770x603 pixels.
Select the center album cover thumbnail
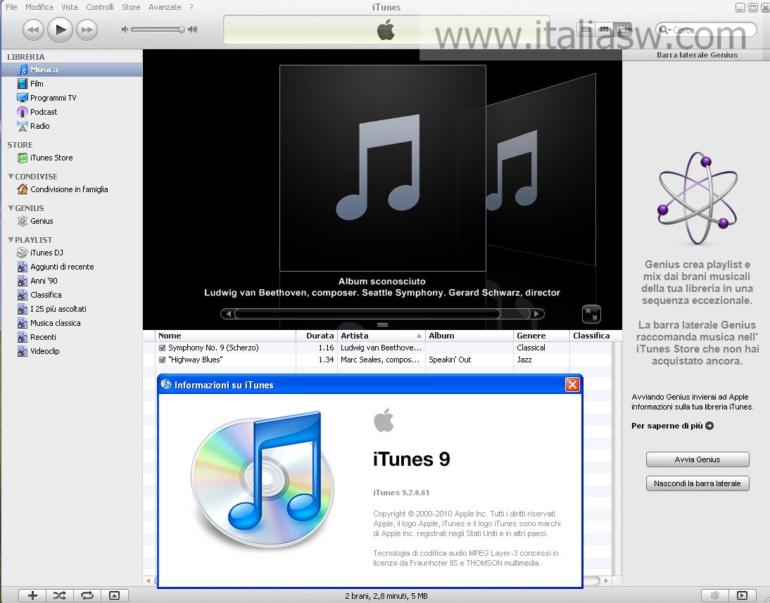[x=383, y=168]
